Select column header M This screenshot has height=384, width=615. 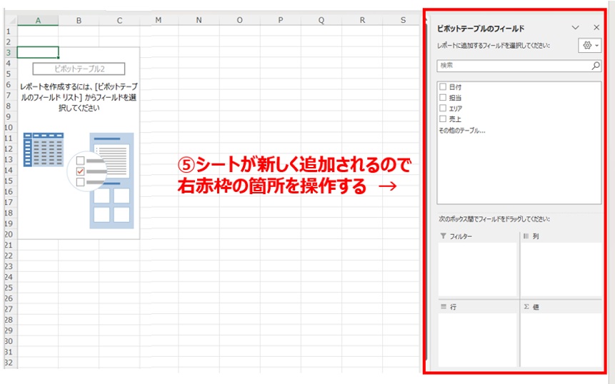click(x=157, y=20)
